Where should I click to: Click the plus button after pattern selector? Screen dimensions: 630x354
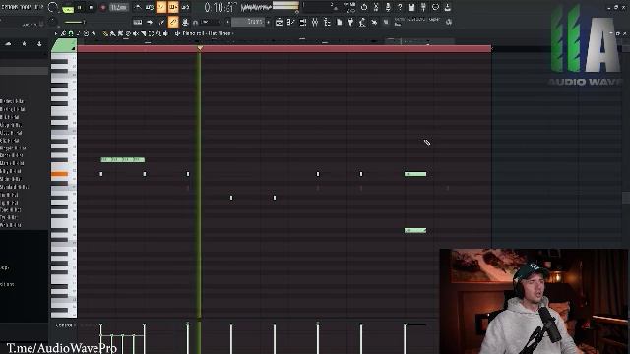click(x=269, y=22)
